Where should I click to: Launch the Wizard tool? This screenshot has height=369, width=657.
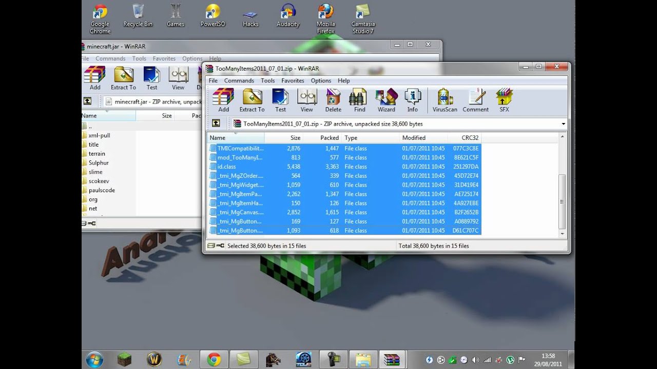tap(387, 100)
